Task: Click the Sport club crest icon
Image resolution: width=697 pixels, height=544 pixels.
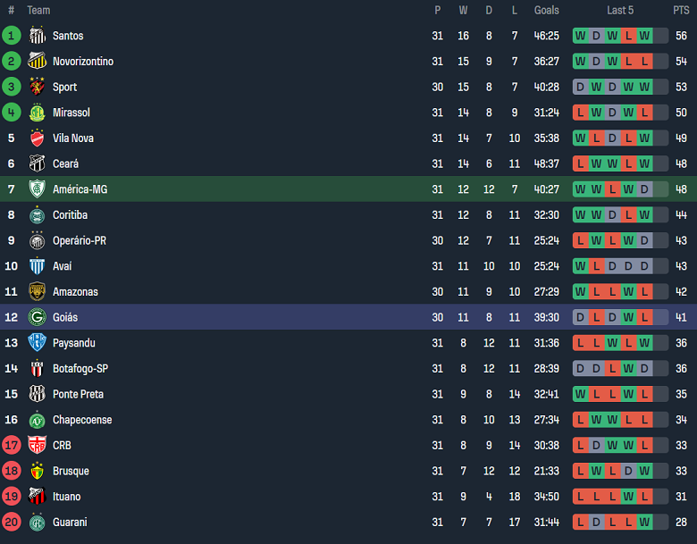Action: (37, 88)
